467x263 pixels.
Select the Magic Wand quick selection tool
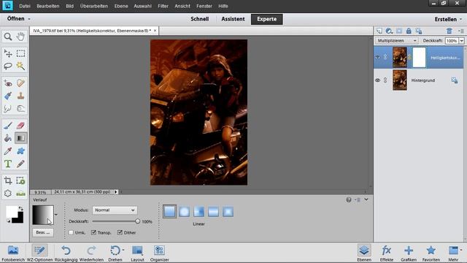tap(20, 66)
